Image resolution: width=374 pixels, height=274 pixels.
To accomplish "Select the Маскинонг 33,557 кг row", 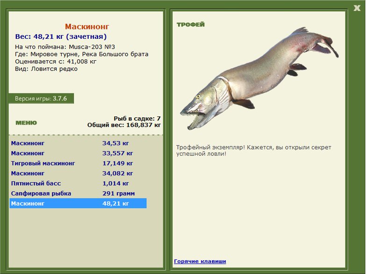I will [x=78, y=153].
